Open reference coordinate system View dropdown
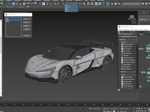This screenshot has height=112, width=150. (x=30, y=3)
